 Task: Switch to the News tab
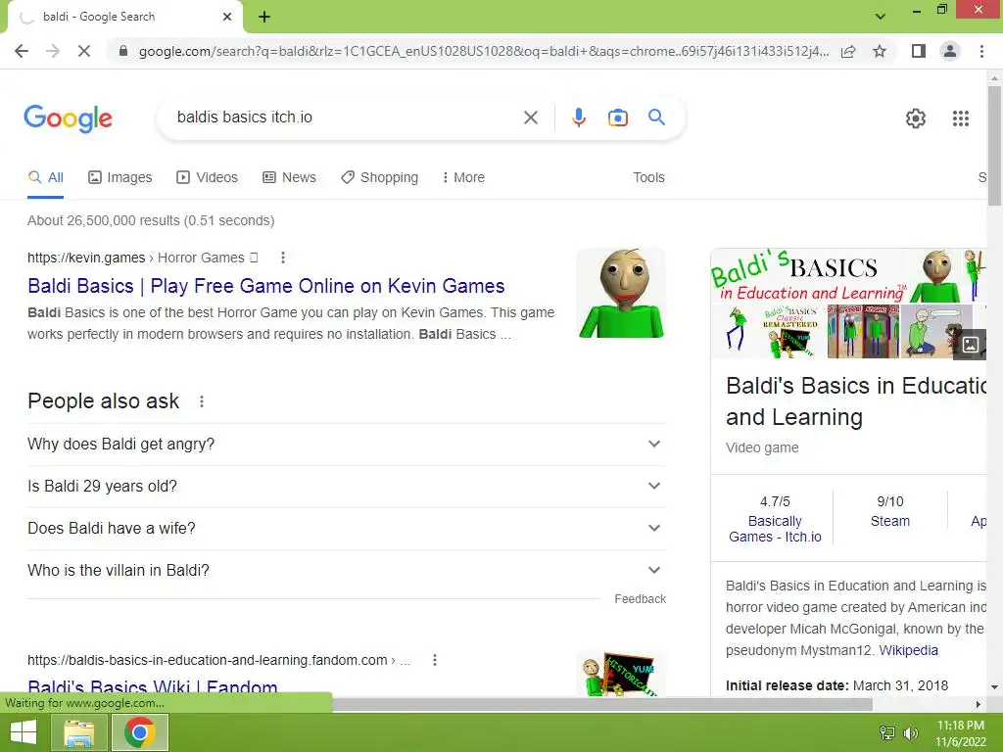click(290, 178)
